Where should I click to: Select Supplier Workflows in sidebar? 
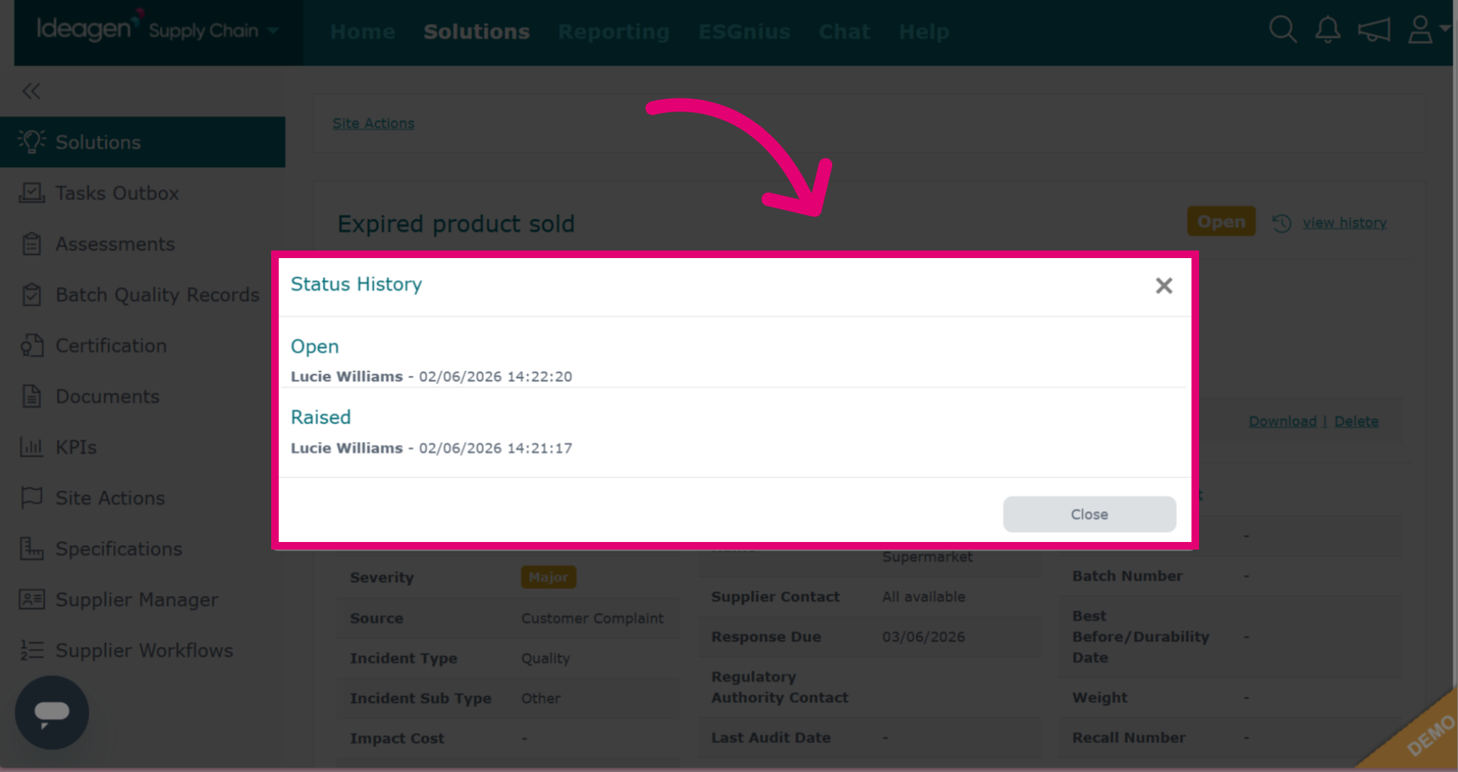(x=144, y=651)
